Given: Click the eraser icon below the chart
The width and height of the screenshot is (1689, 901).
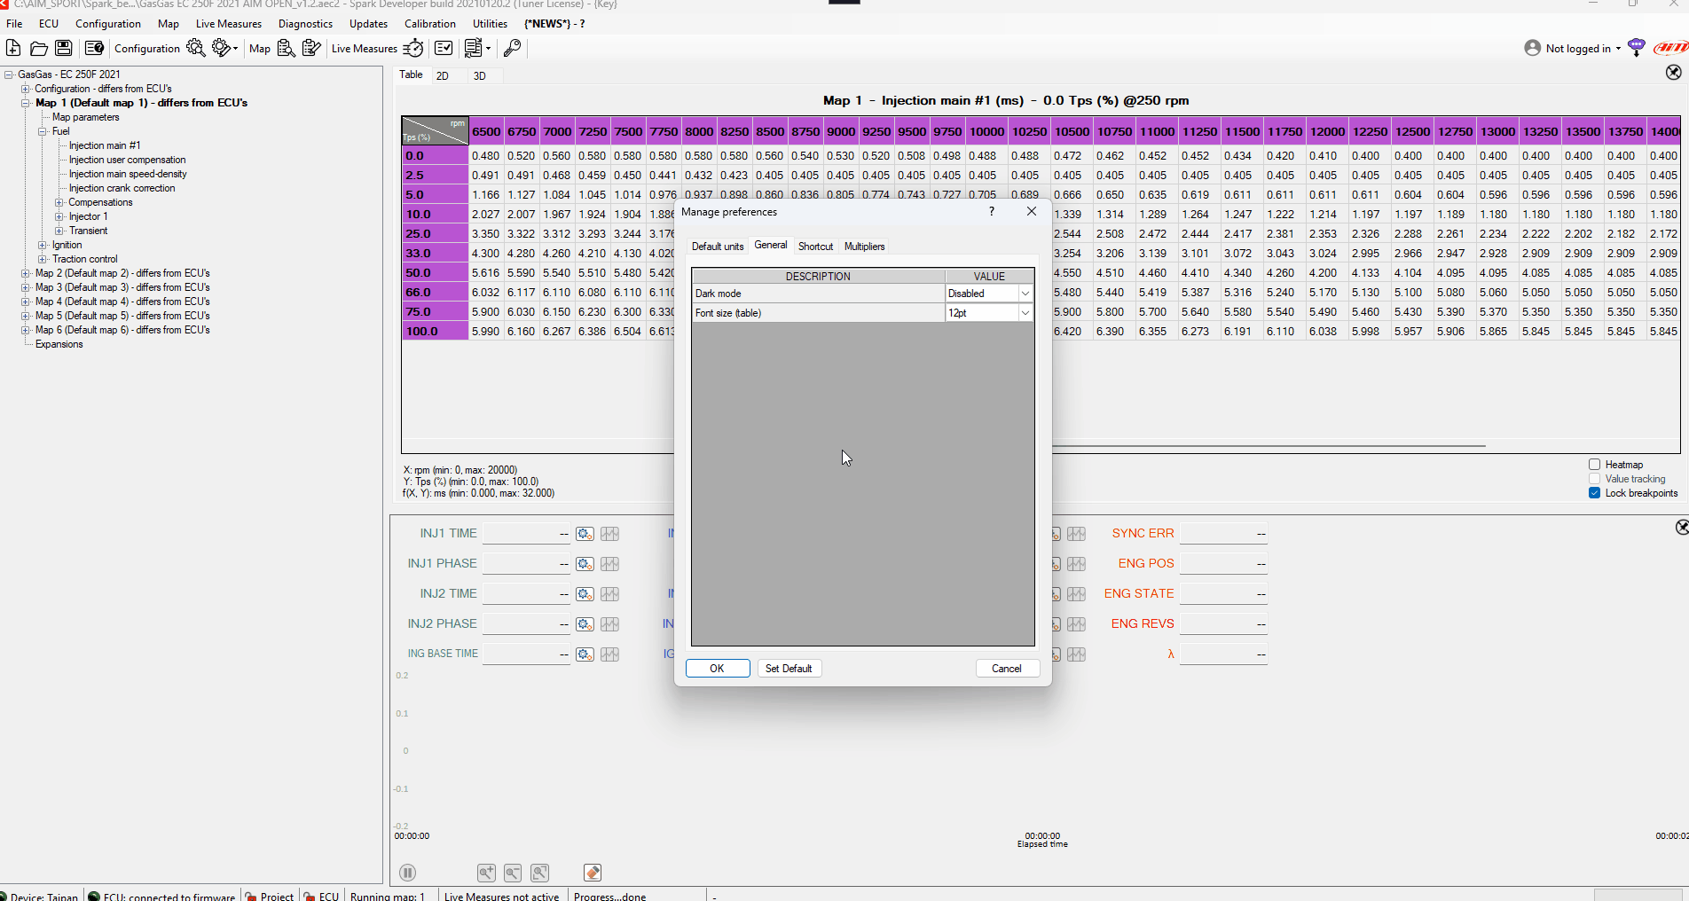Looking at the screenshot, I should pyautogui.click(x=593, y=873).
